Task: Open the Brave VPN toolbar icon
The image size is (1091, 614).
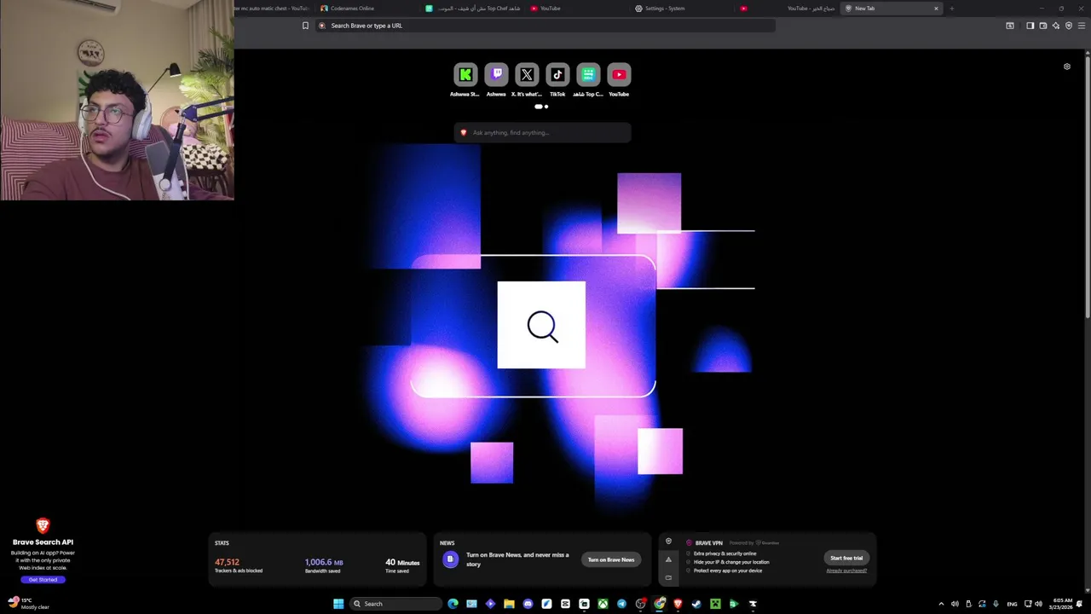Action: (x=1069, y=26)
